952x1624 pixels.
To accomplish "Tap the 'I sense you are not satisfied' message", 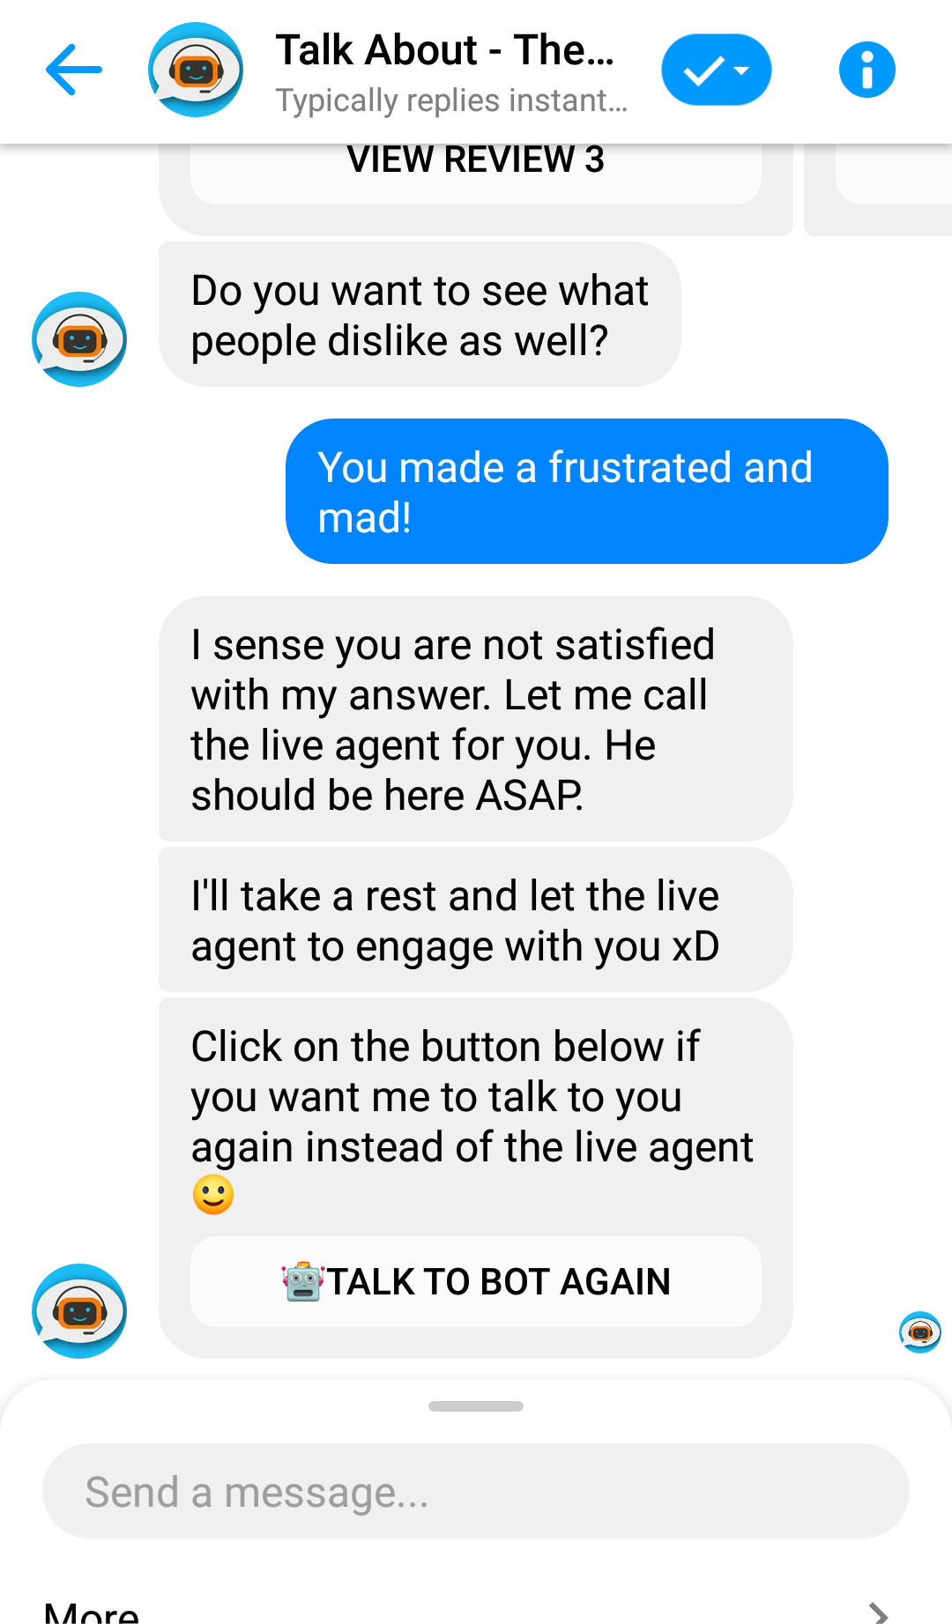I will click(x=476, y=719).
